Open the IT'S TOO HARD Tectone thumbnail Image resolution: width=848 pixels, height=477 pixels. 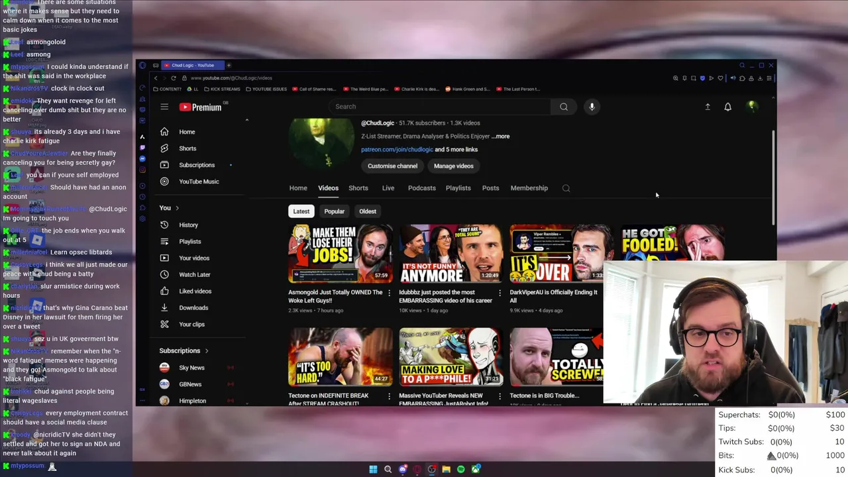(x=341, y=357)
